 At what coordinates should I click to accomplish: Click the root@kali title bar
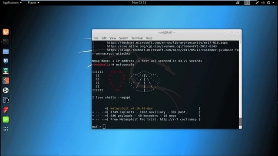click(167, 32)
